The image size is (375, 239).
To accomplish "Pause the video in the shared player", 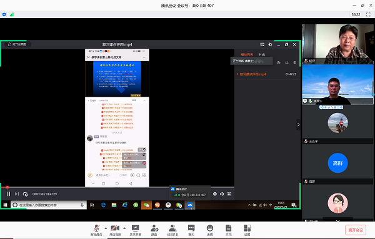I will click(8, 194).
